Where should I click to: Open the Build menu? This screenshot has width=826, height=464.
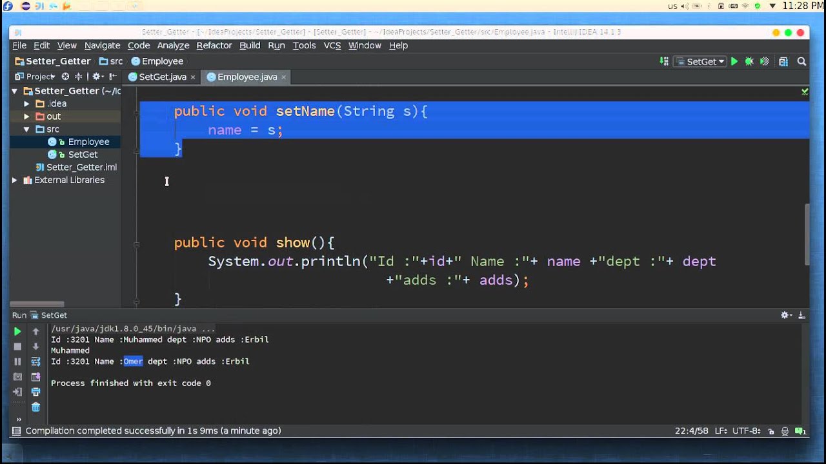(250, 45)
